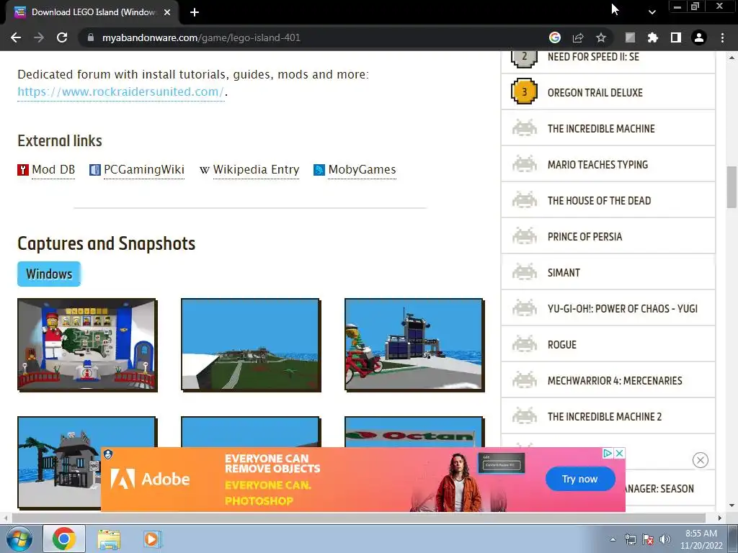Open the Octan sign screenshot
Screen dimensions: 738x553
click(x=414, y=432)
